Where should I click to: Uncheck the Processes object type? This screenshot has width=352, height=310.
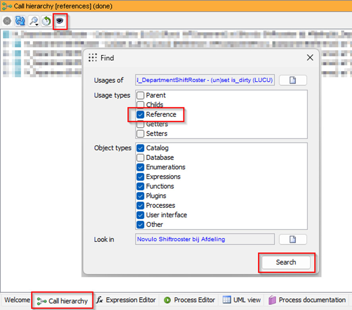pos(140,206)
